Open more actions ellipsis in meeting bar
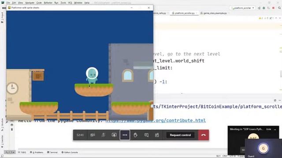 (x=125, y=135)
